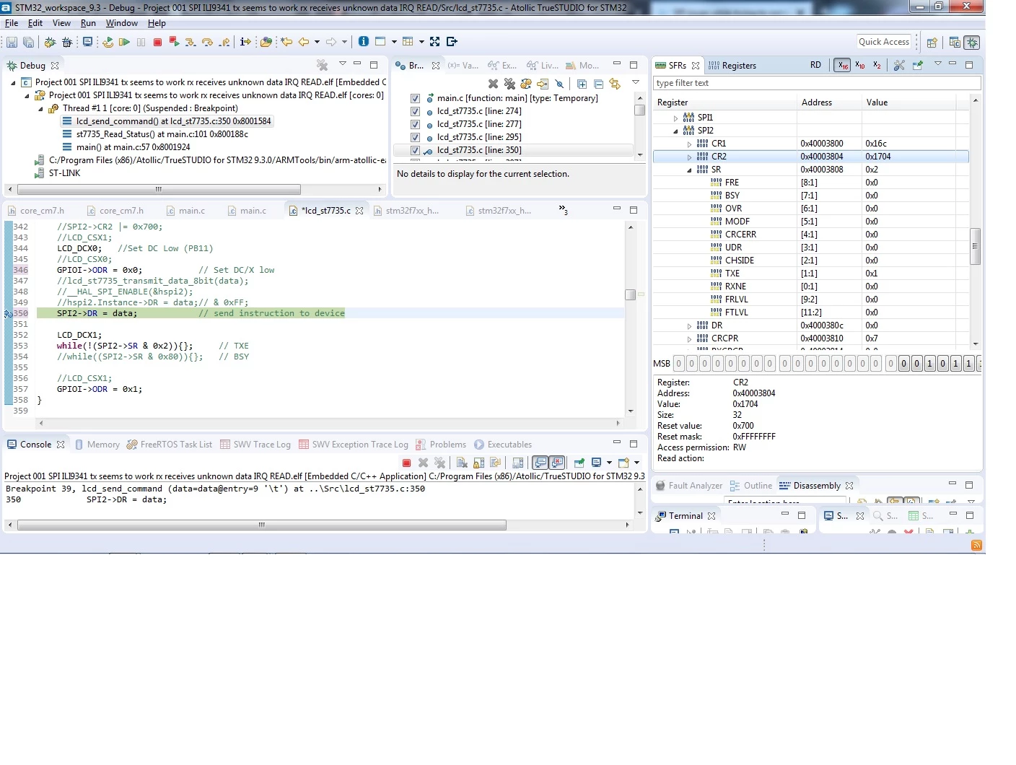
Task: Disable the main.c function main breakpoint
Action: (x=415, y=98)
